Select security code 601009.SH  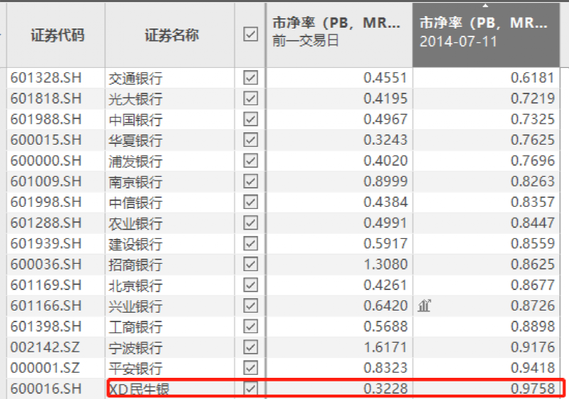[x=46, y=181]
